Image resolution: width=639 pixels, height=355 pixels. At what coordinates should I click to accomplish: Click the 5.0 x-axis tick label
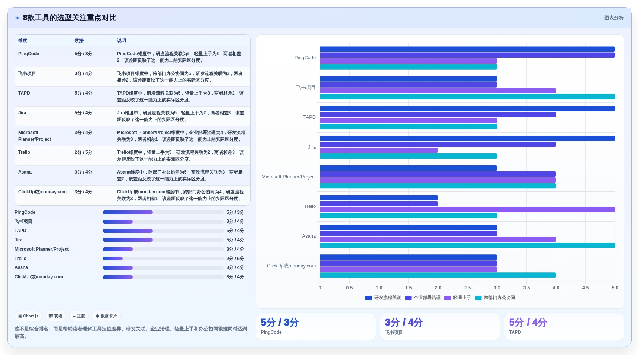[x=615, y=288]
